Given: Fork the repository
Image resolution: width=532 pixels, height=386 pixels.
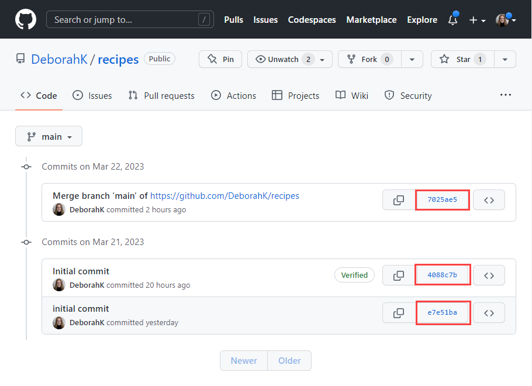Looking at the screenshot, I should (369, 59).
